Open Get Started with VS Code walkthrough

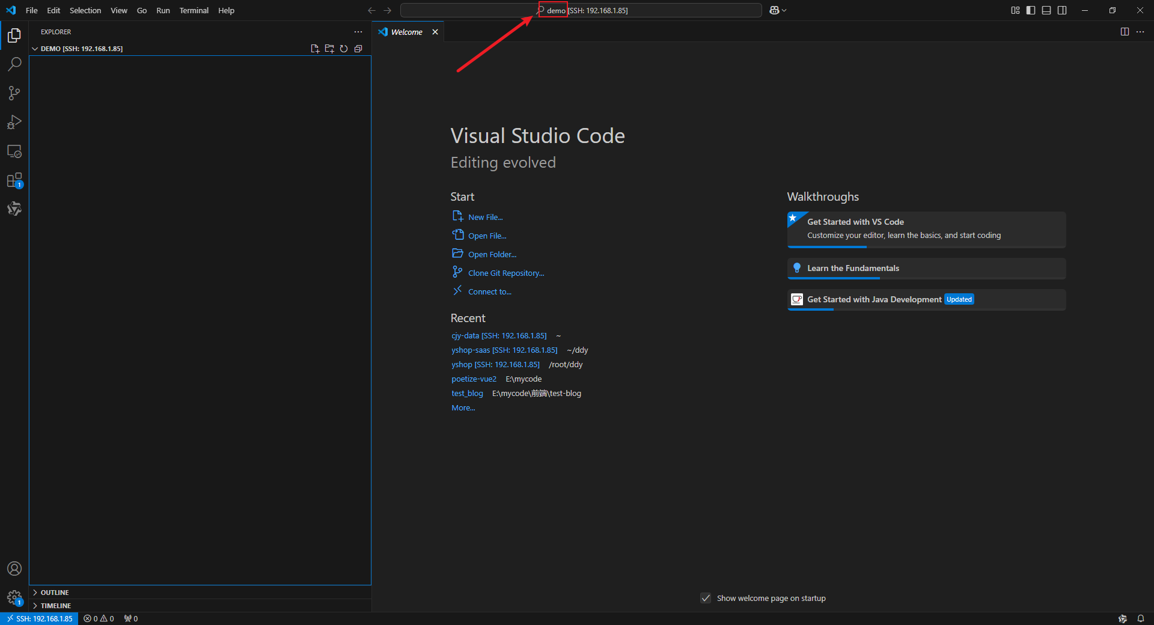pyautogui.click(x=926, y=229)
